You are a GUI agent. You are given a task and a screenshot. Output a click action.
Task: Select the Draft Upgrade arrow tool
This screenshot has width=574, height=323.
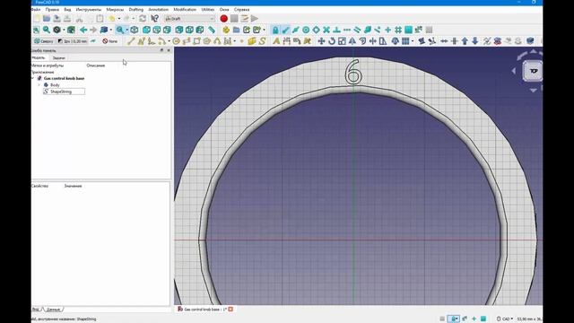465,41
